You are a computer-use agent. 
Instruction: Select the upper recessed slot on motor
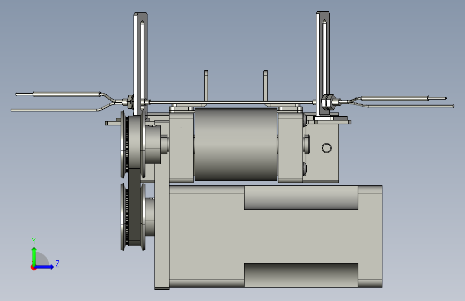coord(301,198)
